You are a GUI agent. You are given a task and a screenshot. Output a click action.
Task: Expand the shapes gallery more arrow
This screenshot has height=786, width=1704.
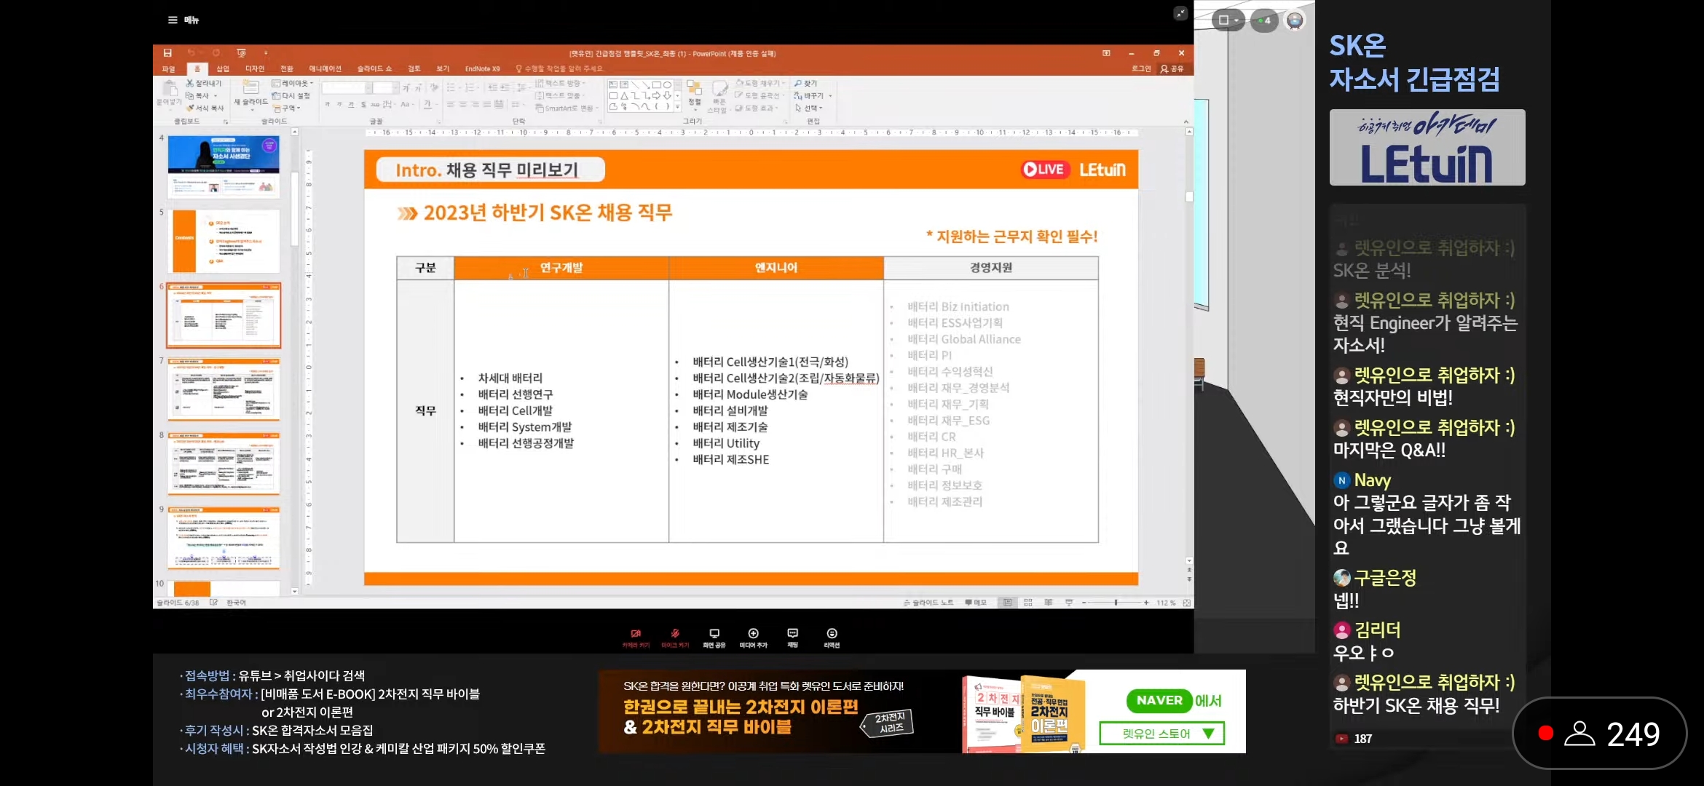(x=677, y=107)
